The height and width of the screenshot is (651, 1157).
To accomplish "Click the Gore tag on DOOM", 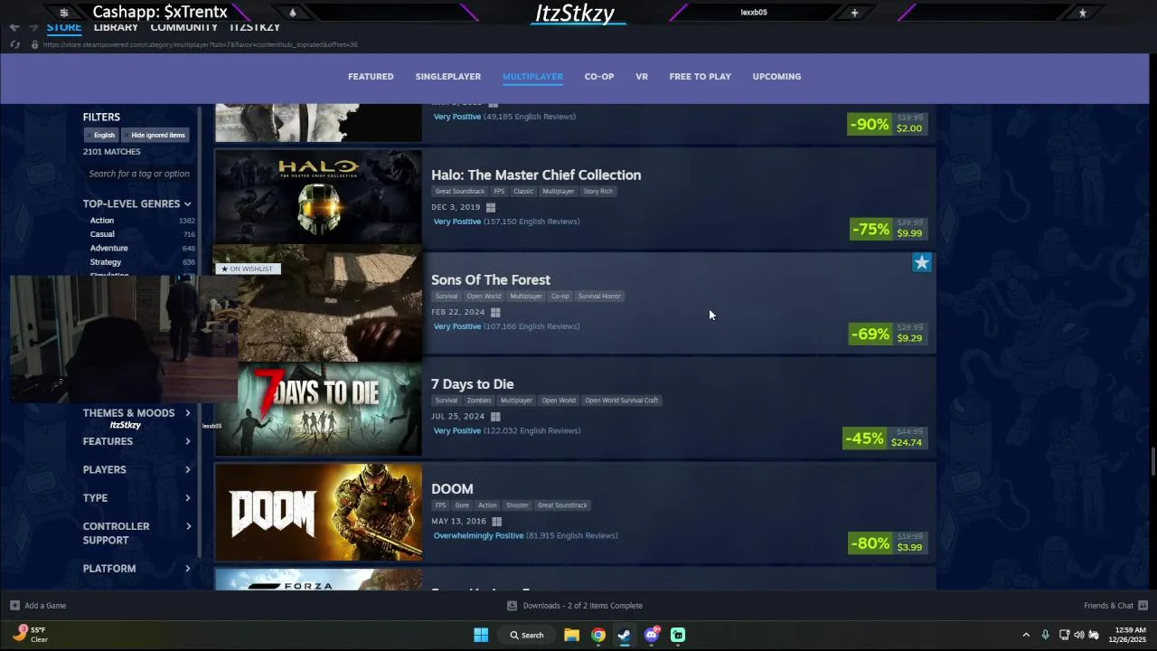I will coord(462,505).
